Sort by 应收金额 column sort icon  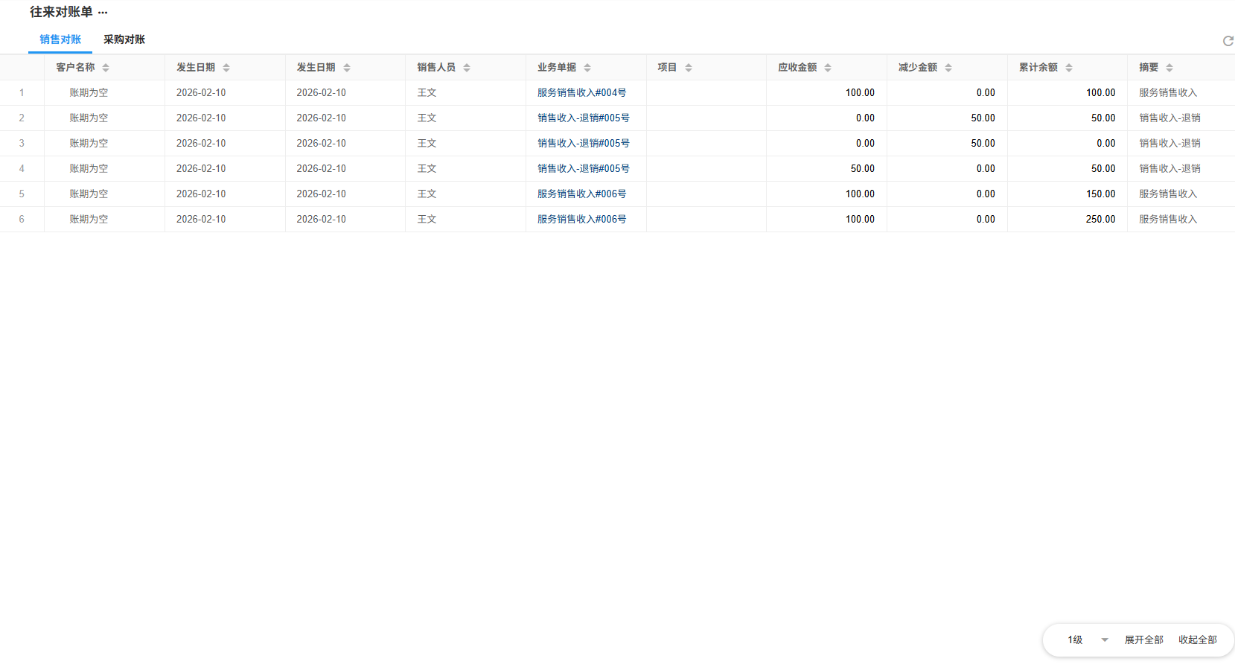pos(828,68)
